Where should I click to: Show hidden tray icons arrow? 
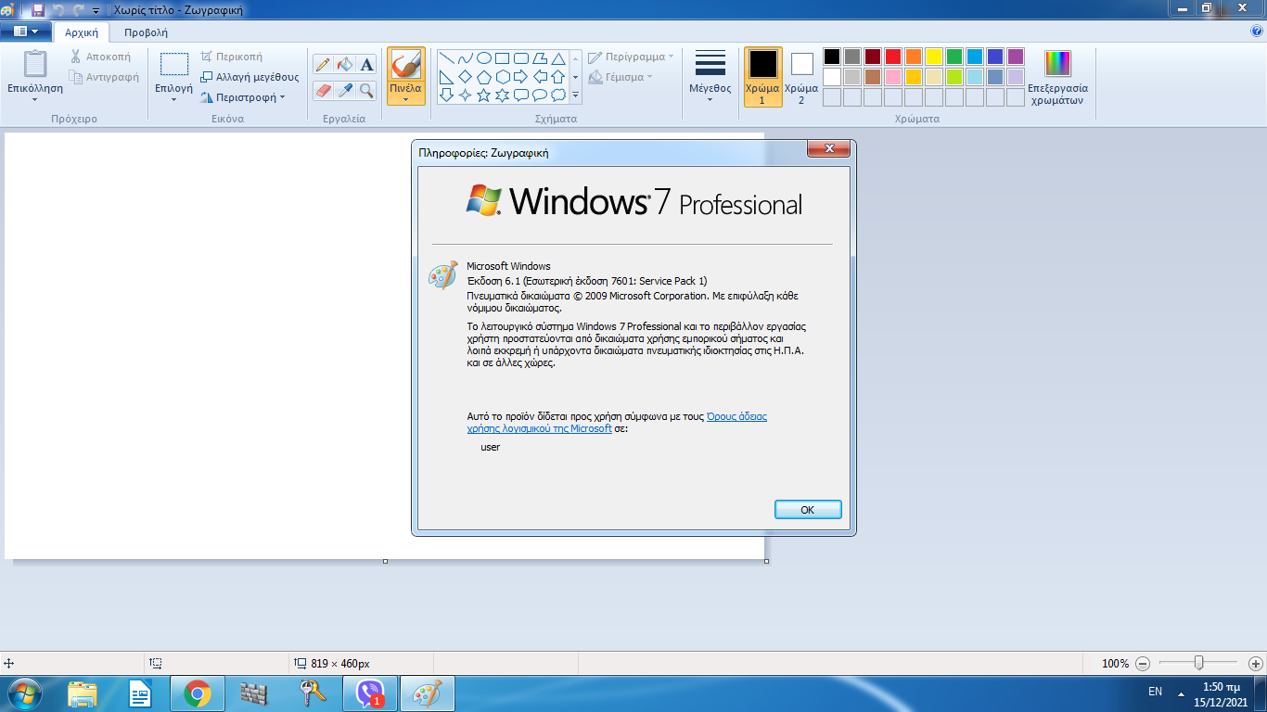pyautogui.click(x=1181, y=693)
